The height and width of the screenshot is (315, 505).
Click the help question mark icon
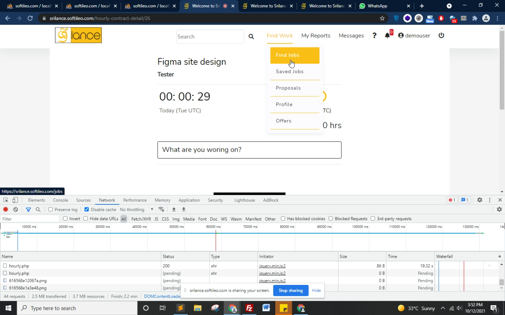pyautogui.click(x=374, y=35)
